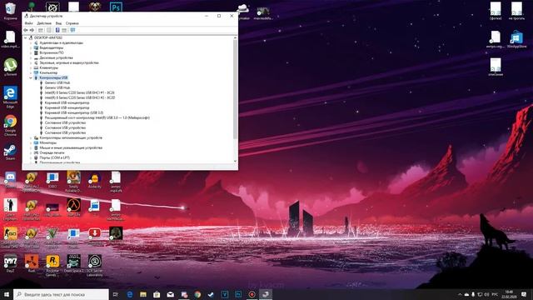Click the Help icon in Device Manager toolbar

[57, 30]
